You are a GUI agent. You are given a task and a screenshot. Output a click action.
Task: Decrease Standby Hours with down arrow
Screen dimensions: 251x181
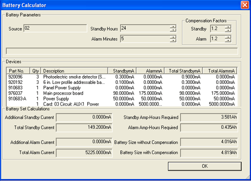pos(173,30)
